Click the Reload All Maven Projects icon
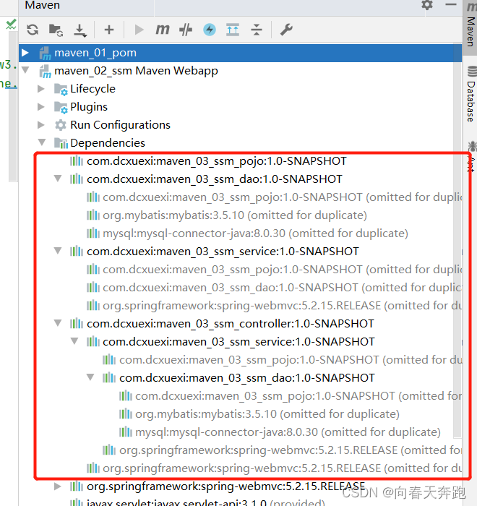Viewport: 477px width, 506px height. [x=33, y=30]
